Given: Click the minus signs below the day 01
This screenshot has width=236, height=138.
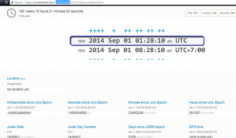Looking at the screenshot, I should [x=127, y=59].
